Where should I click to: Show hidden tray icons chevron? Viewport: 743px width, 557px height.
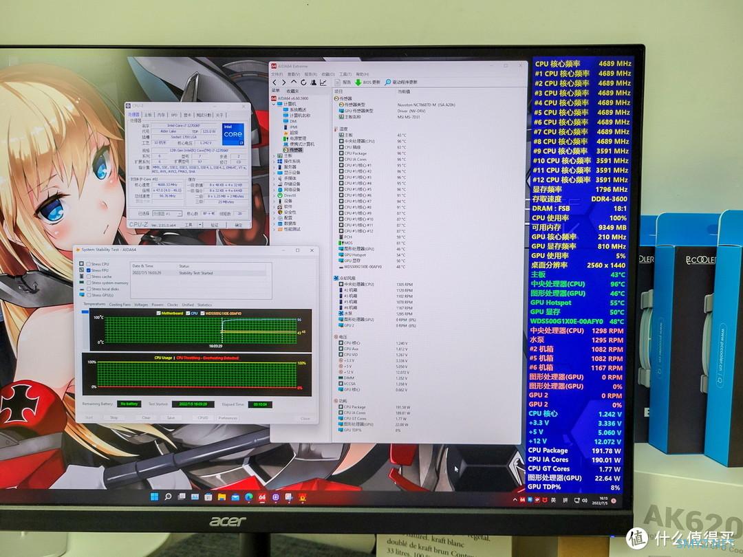click(515, 500)
